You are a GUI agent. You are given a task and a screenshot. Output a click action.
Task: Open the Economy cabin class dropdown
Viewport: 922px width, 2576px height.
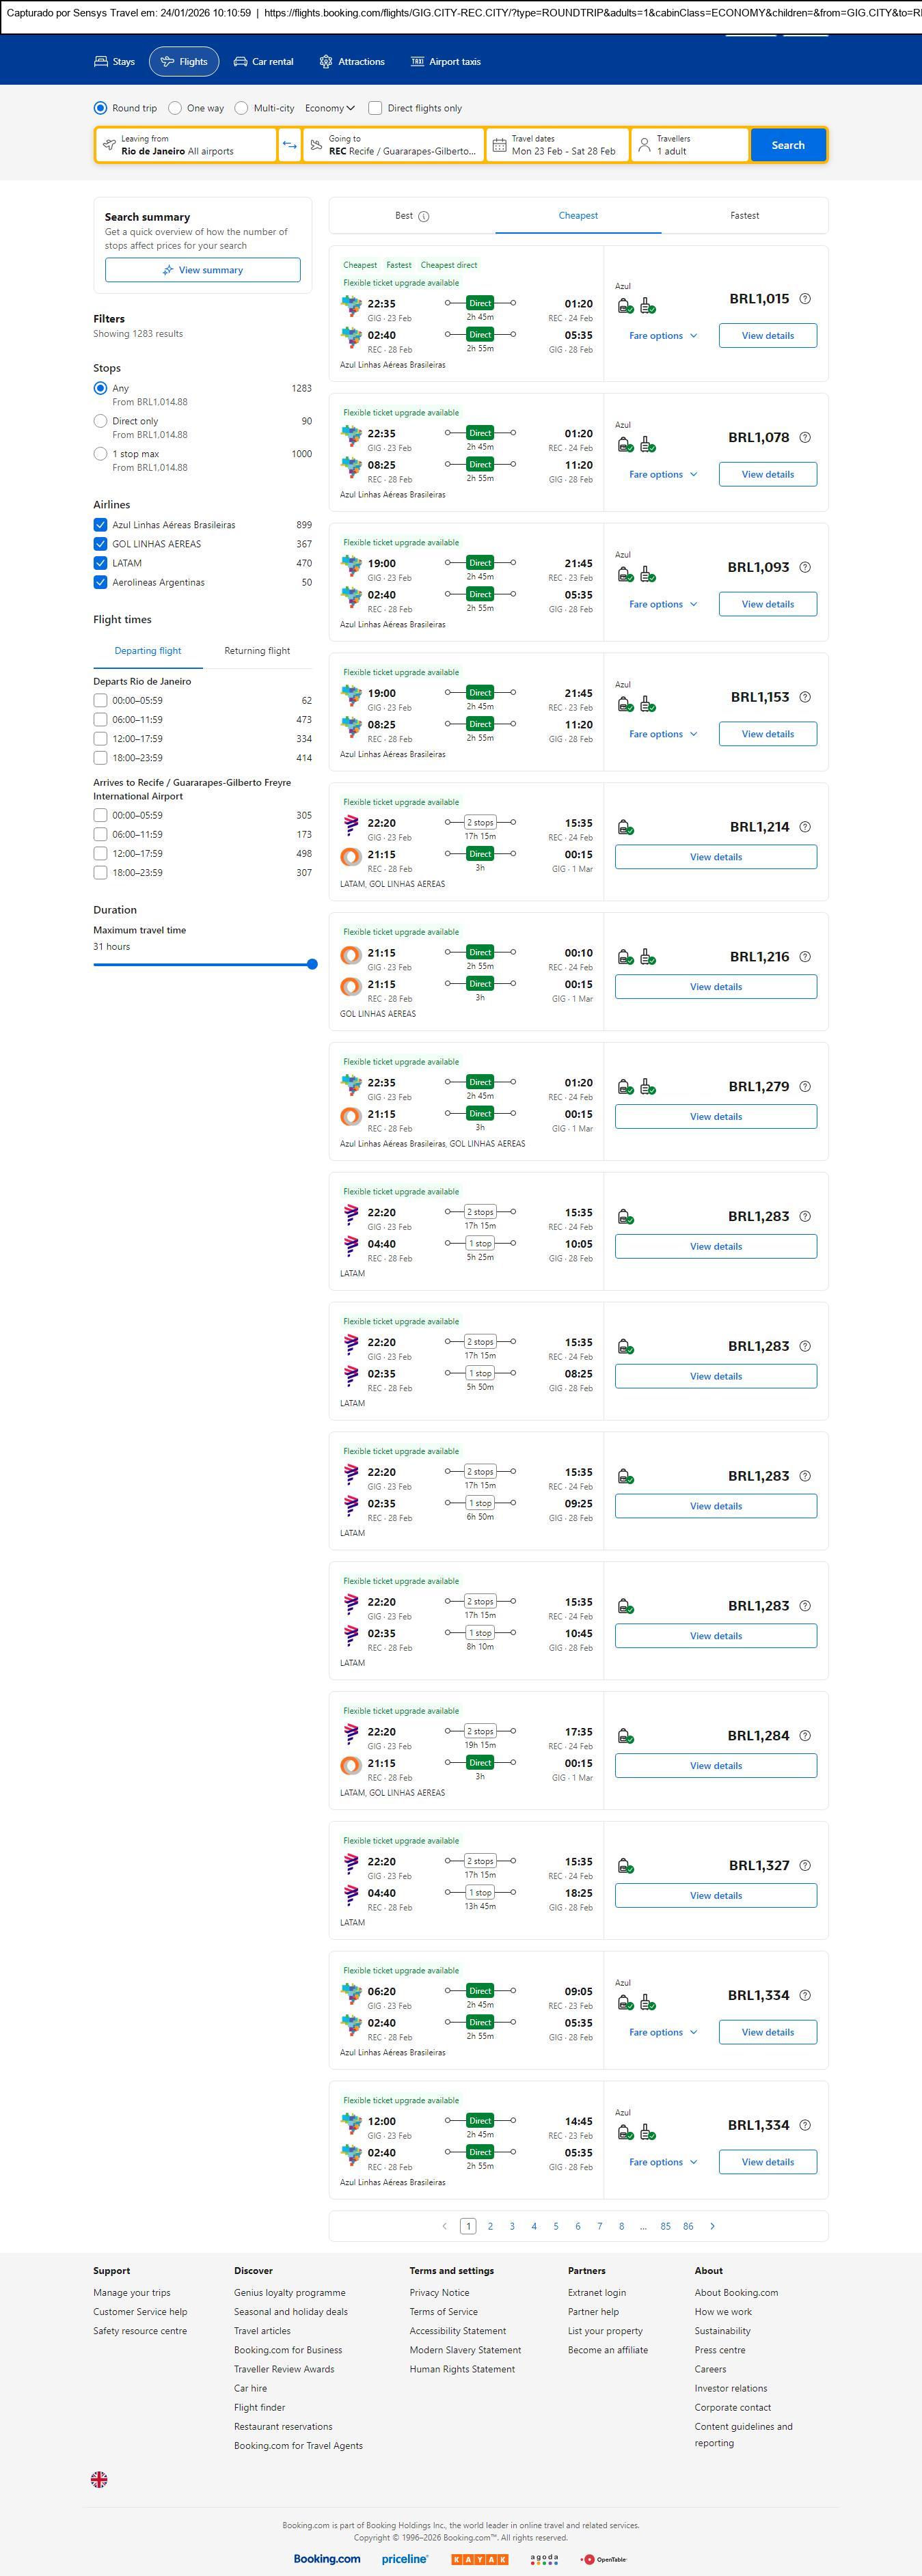[330, 108]
